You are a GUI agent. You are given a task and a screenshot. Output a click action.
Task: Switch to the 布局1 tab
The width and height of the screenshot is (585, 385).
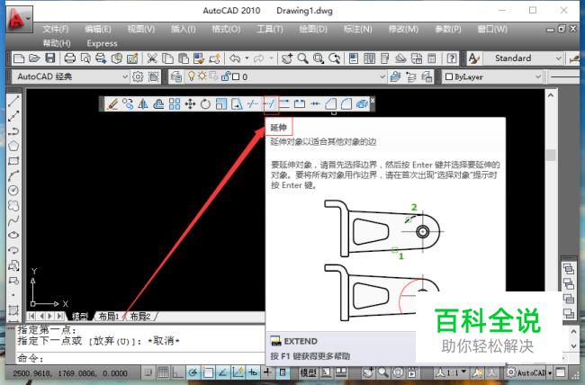tap(108, 317)
